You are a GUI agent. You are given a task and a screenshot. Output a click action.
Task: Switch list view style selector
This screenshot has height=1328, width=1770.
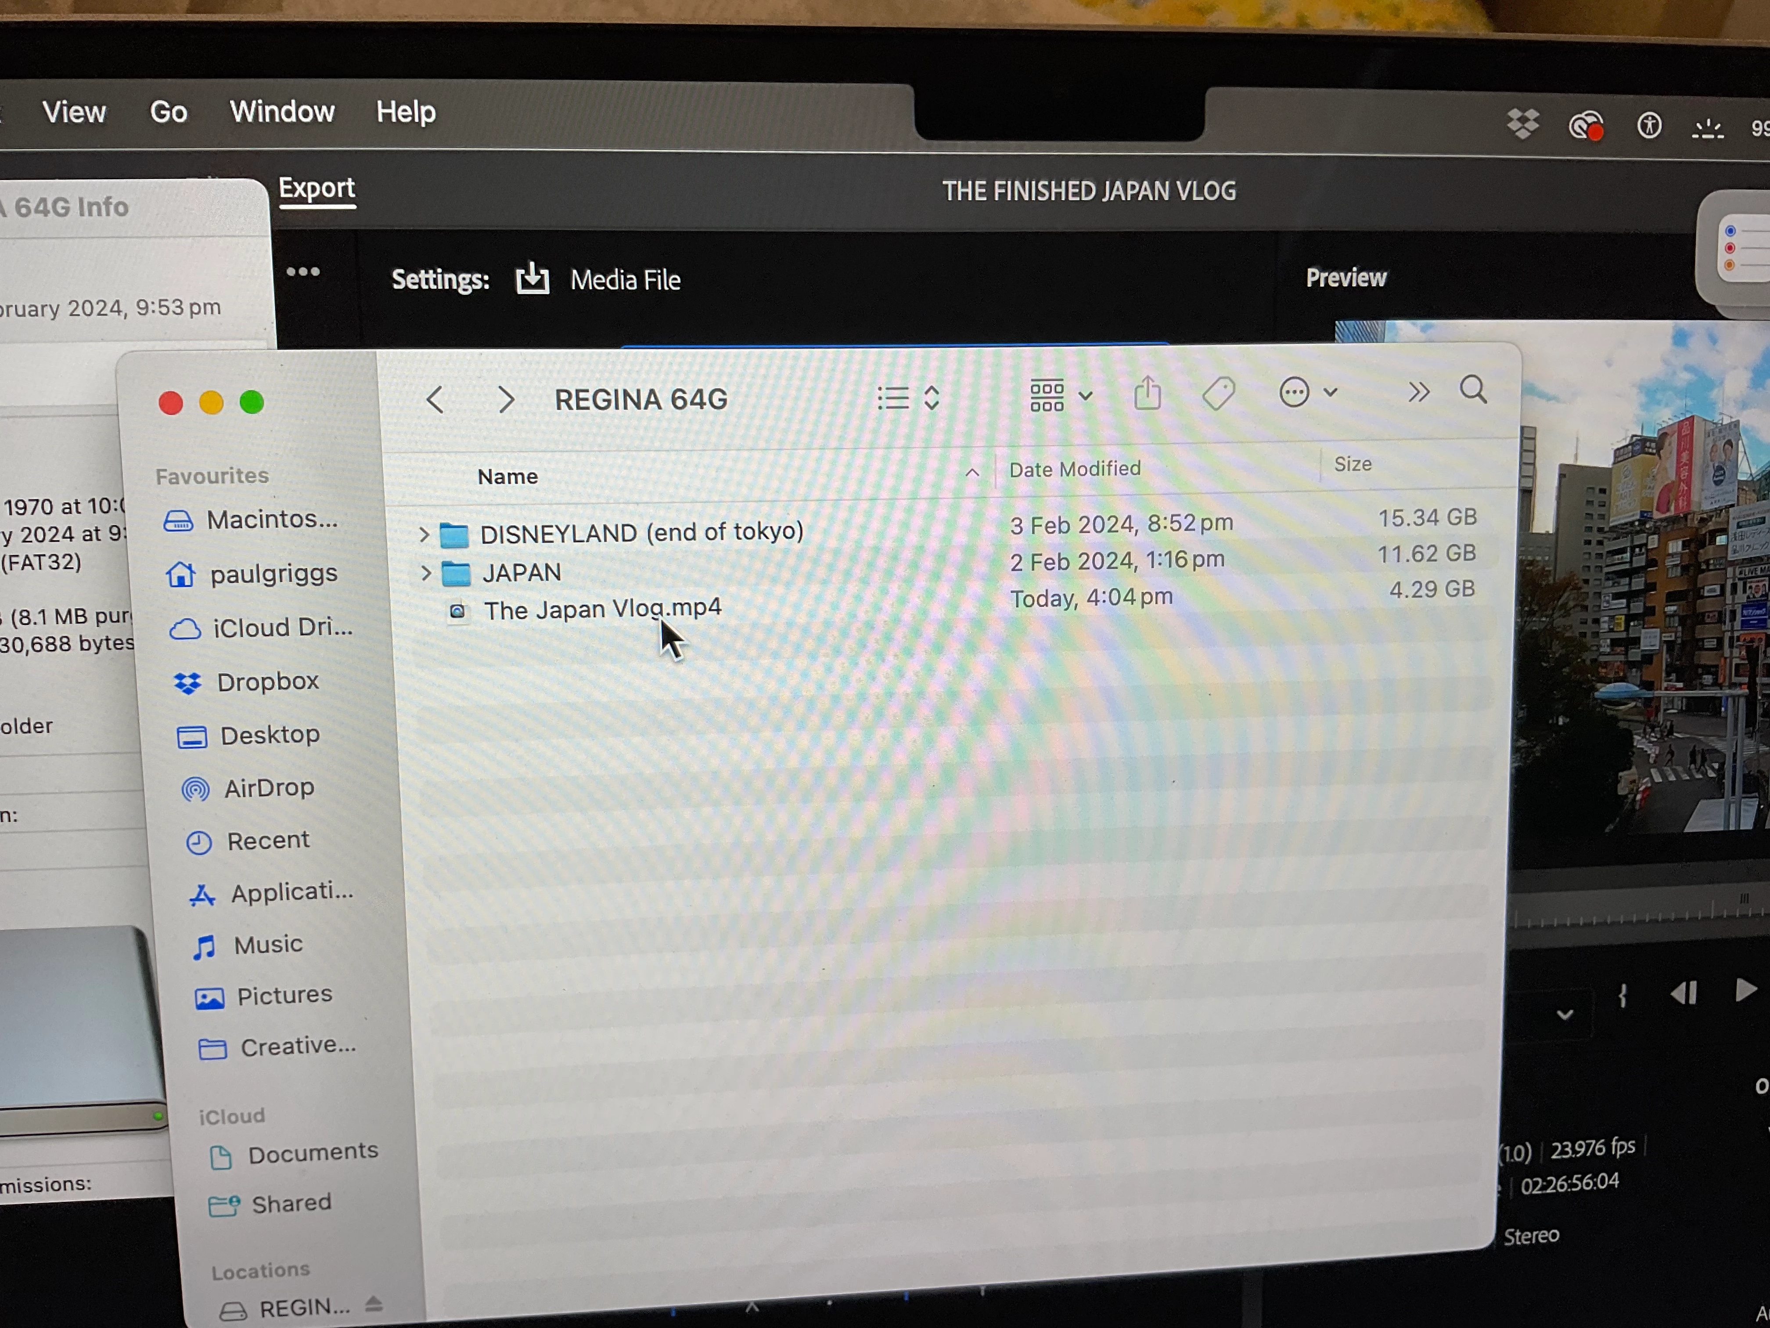(907, 398)
